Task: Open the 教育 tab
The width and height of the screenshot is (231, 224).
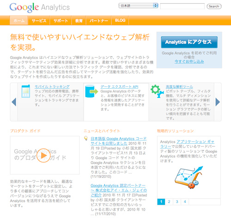Action: tap(79, 20)
